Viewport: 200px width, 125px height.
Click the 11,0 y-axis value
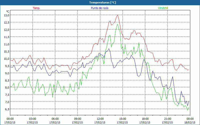tap(7, 44)
